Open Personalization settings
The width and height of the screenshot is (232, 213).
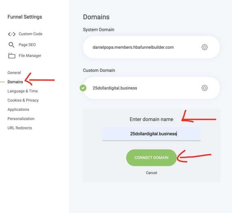[21, 119]
